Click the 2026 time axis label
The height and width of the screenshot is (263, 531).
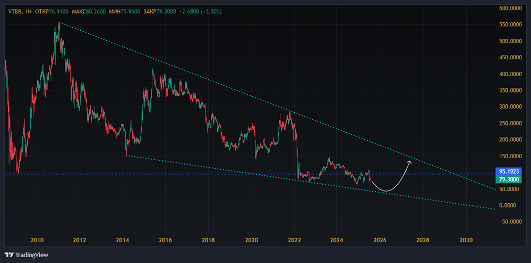tap(380, 240)
